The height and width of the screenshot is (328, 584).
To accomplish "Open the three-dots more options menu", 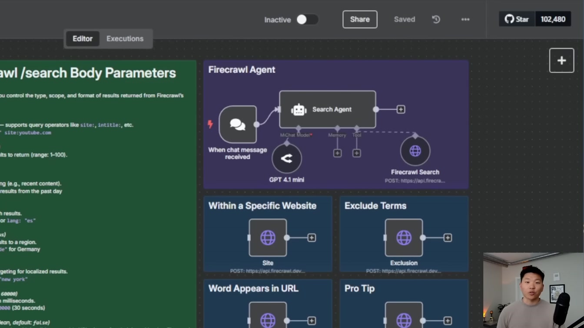I will (x=465, y=20).
